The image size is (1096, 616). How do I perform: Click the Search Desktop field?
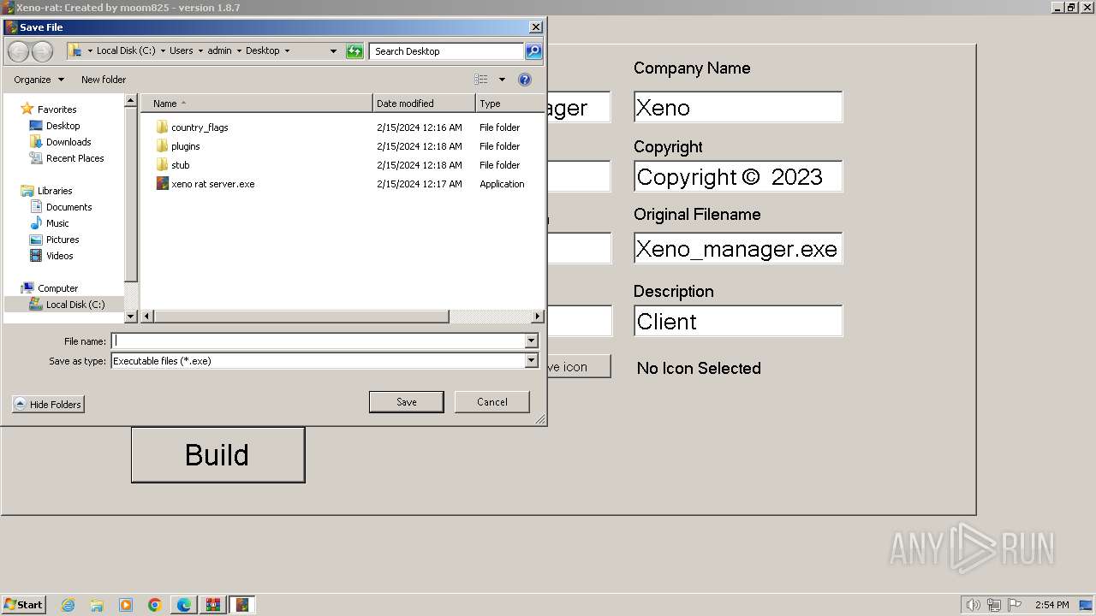[x=447, y=51]
